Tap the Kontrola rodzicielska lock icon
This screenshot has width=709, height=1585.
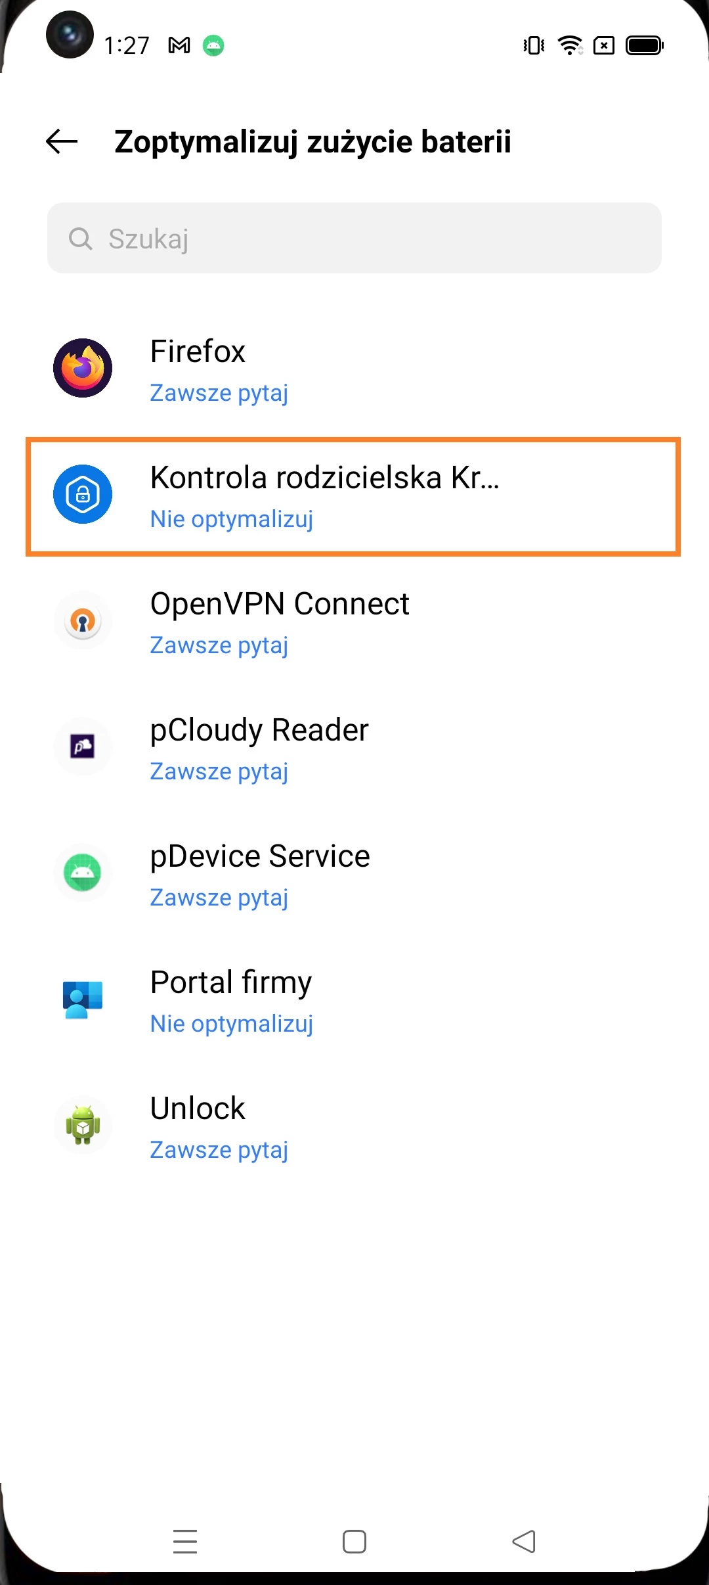tap(83, 494)
